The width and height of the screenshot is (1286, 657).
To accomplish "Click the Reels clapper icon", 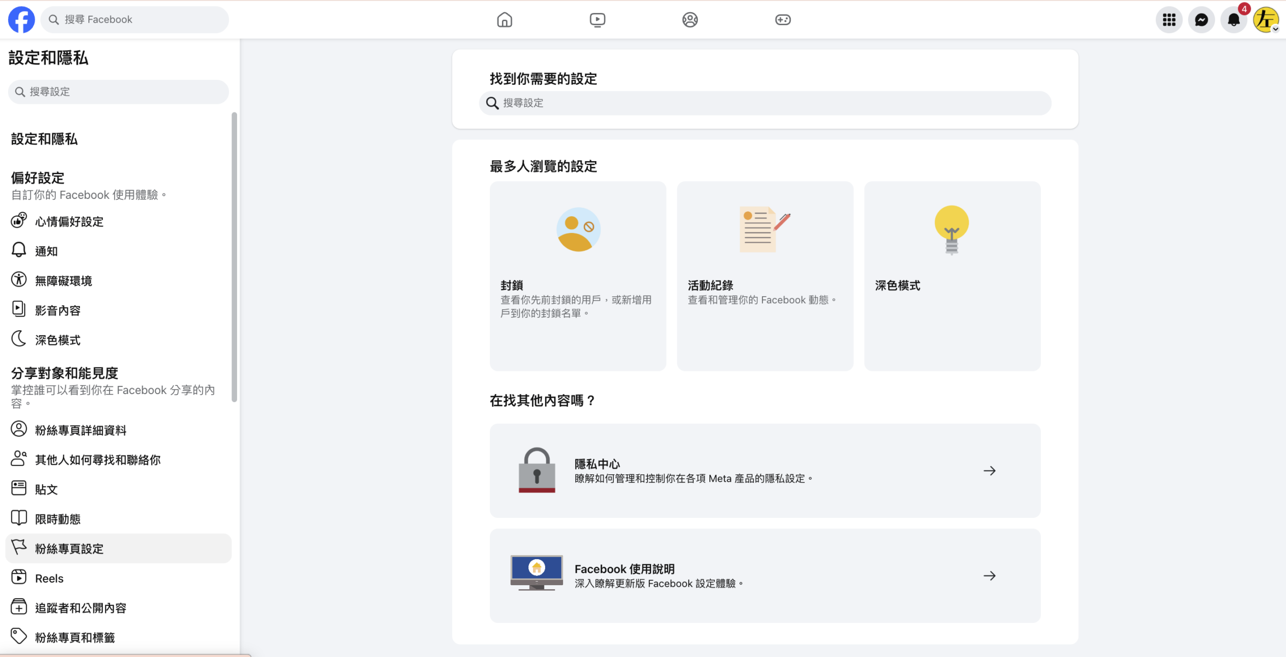I will tap(19, 577).
